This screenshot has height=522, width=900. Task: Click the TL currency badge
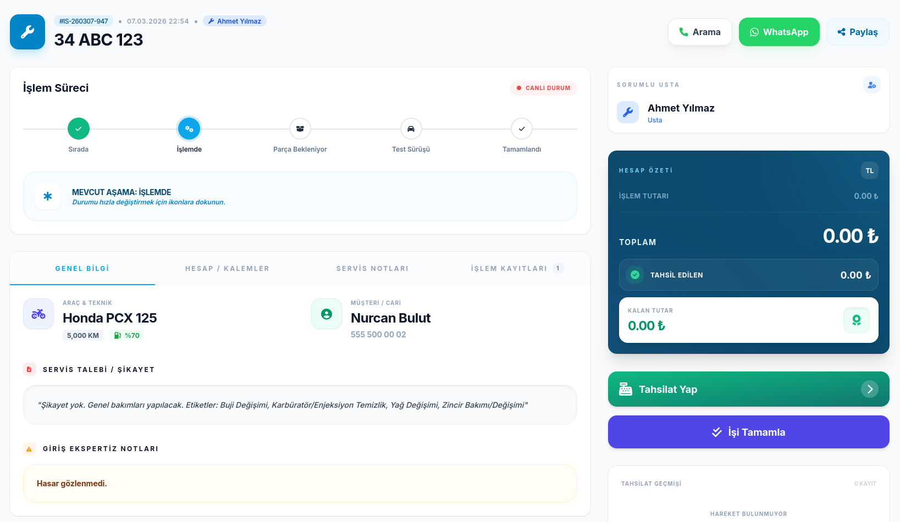coord(869,170)
